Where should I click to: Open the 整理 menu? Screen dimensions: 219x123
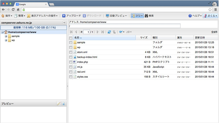(x=20, y=16)
